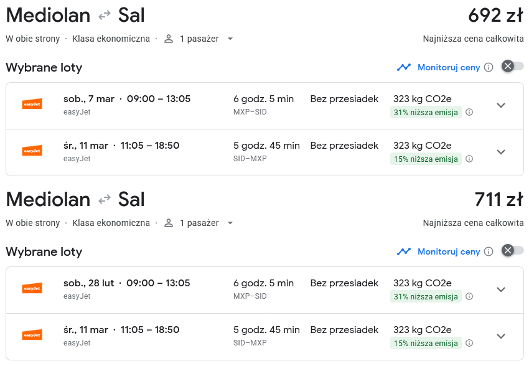Screen dimensions: 529x366
Task: Click price graph icon in 692 zł section
Action: 404,67
